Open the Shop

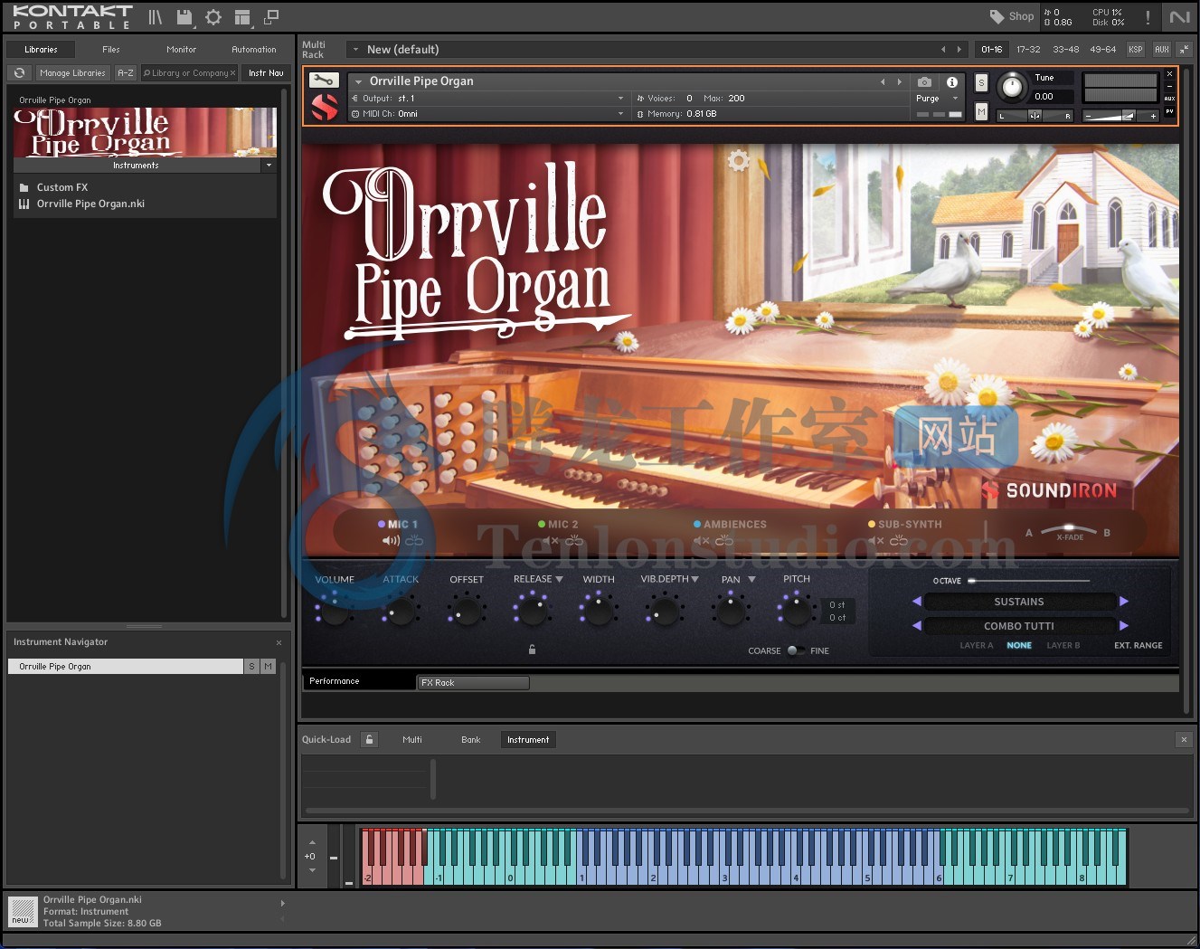[x=1012, y=16]
